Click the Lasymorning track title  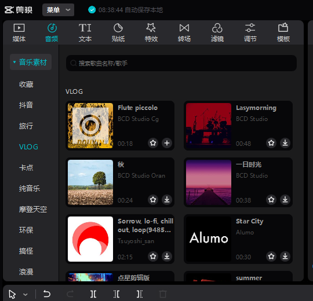click(256, 108)
